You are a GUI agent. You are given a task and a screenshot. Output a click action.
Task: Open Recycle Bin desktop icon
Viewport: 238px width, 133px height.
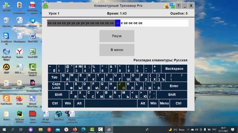[6, 22]
